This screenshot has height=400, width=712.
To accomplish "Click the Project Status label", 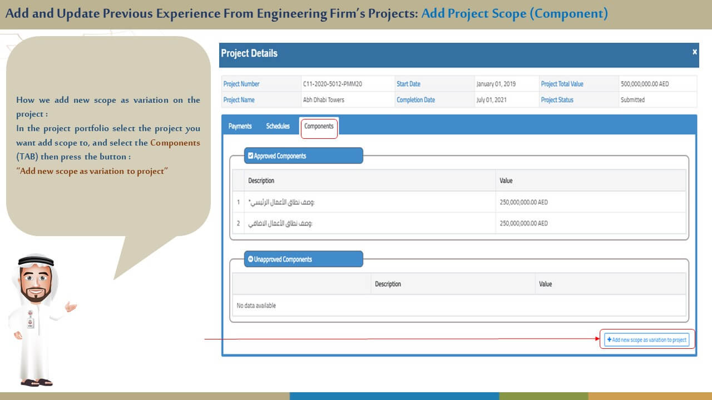I will [557, 100].
